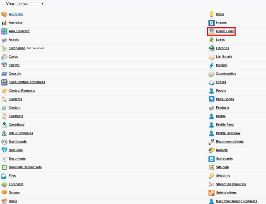The image size is (266, 204).
Task: Click the Cases briefcase icon
Action: (x=4, y=57)
